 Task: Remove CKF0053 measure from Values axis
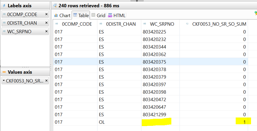click(46, 81)
